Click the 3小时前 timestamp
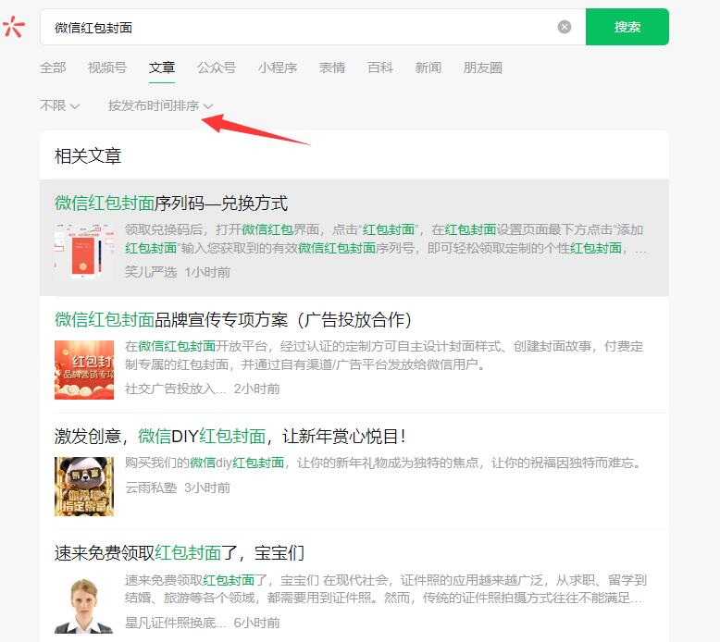720x642 pixels. point(207,488)
